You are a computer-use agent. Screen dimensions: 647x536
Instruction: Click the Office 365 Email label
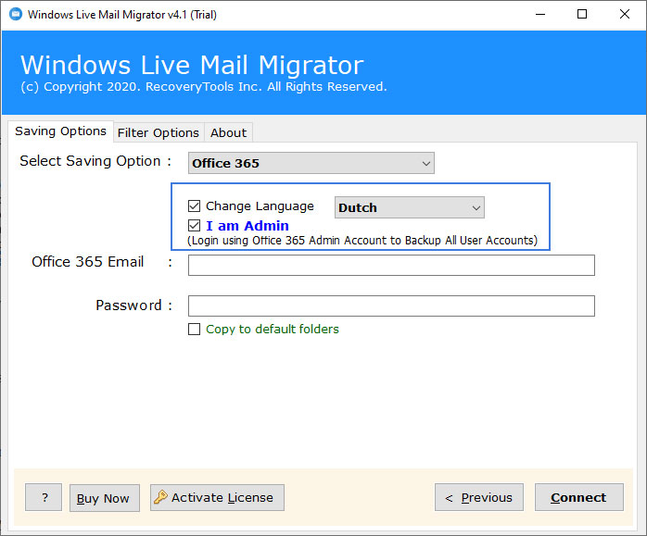87,262
